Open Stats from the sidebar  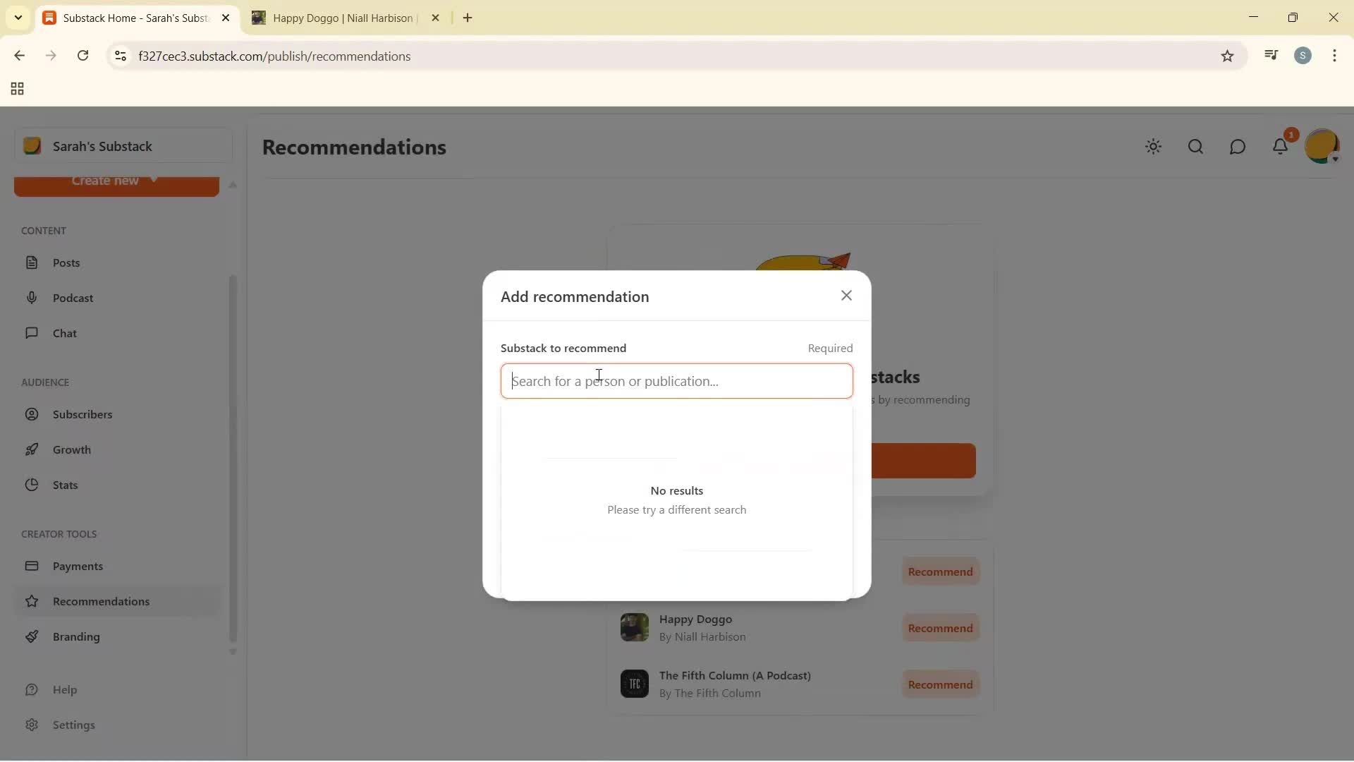click(x=65, y=485)
